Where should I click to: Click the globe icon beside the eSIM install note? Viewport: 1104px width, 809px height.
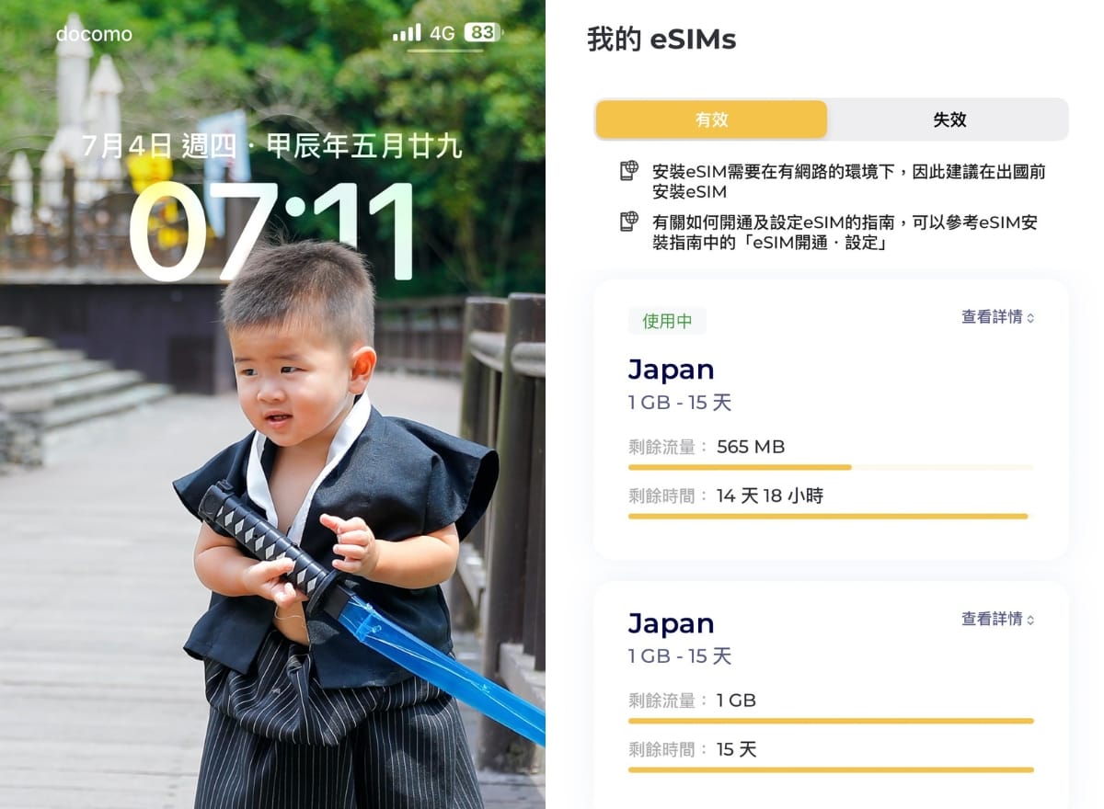point(629,170)
